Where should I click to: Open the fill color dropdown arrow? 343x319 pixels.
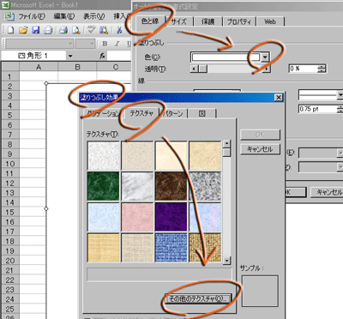[x=265, y=57]
